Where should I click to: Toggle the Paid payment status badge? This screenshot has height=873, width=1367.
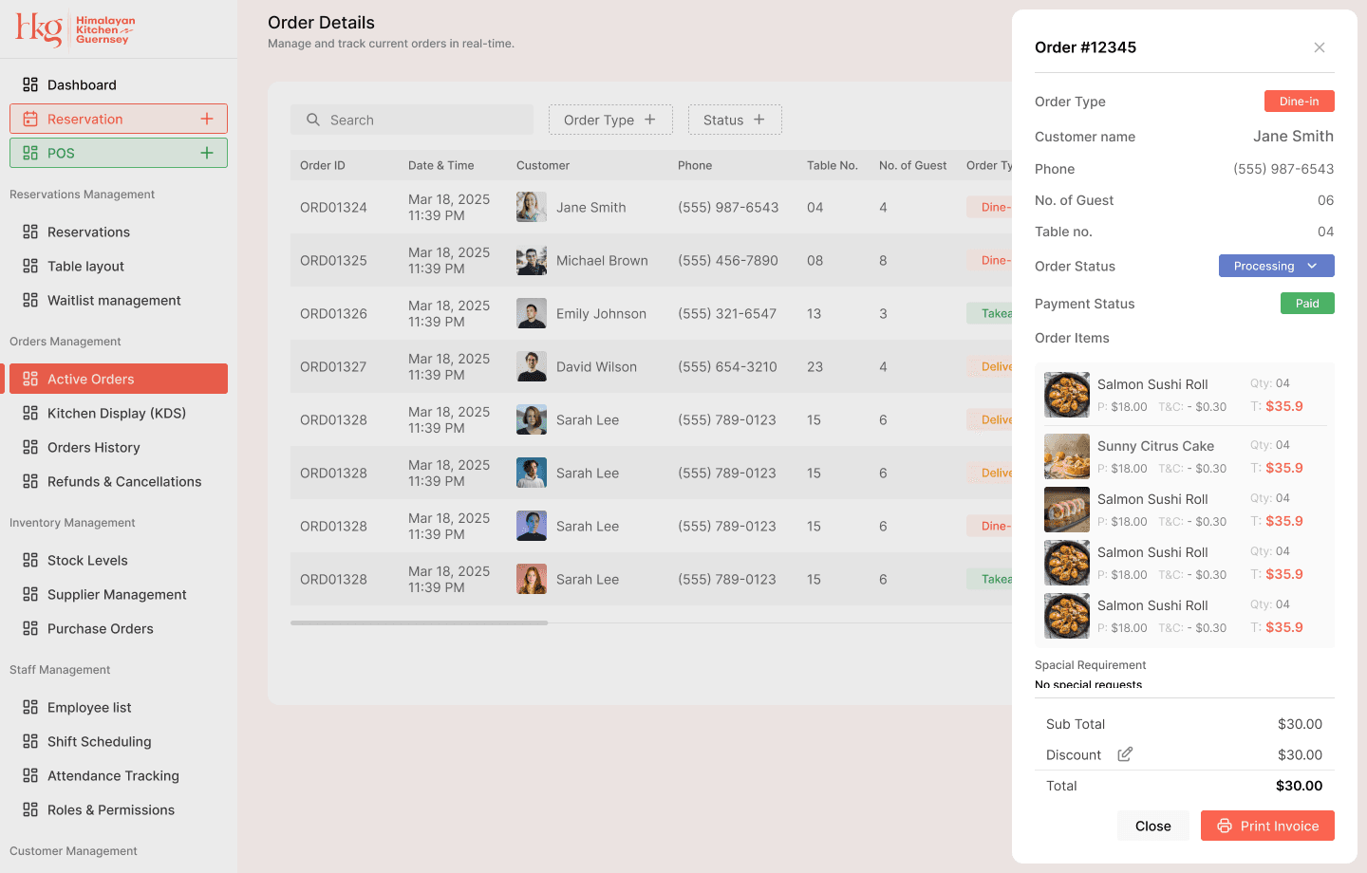(x=1307, y=303)
